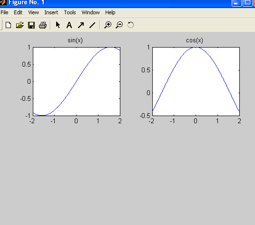255x225 pixels.
Task: Click the Print Figure icon
Action: [43, 25]
